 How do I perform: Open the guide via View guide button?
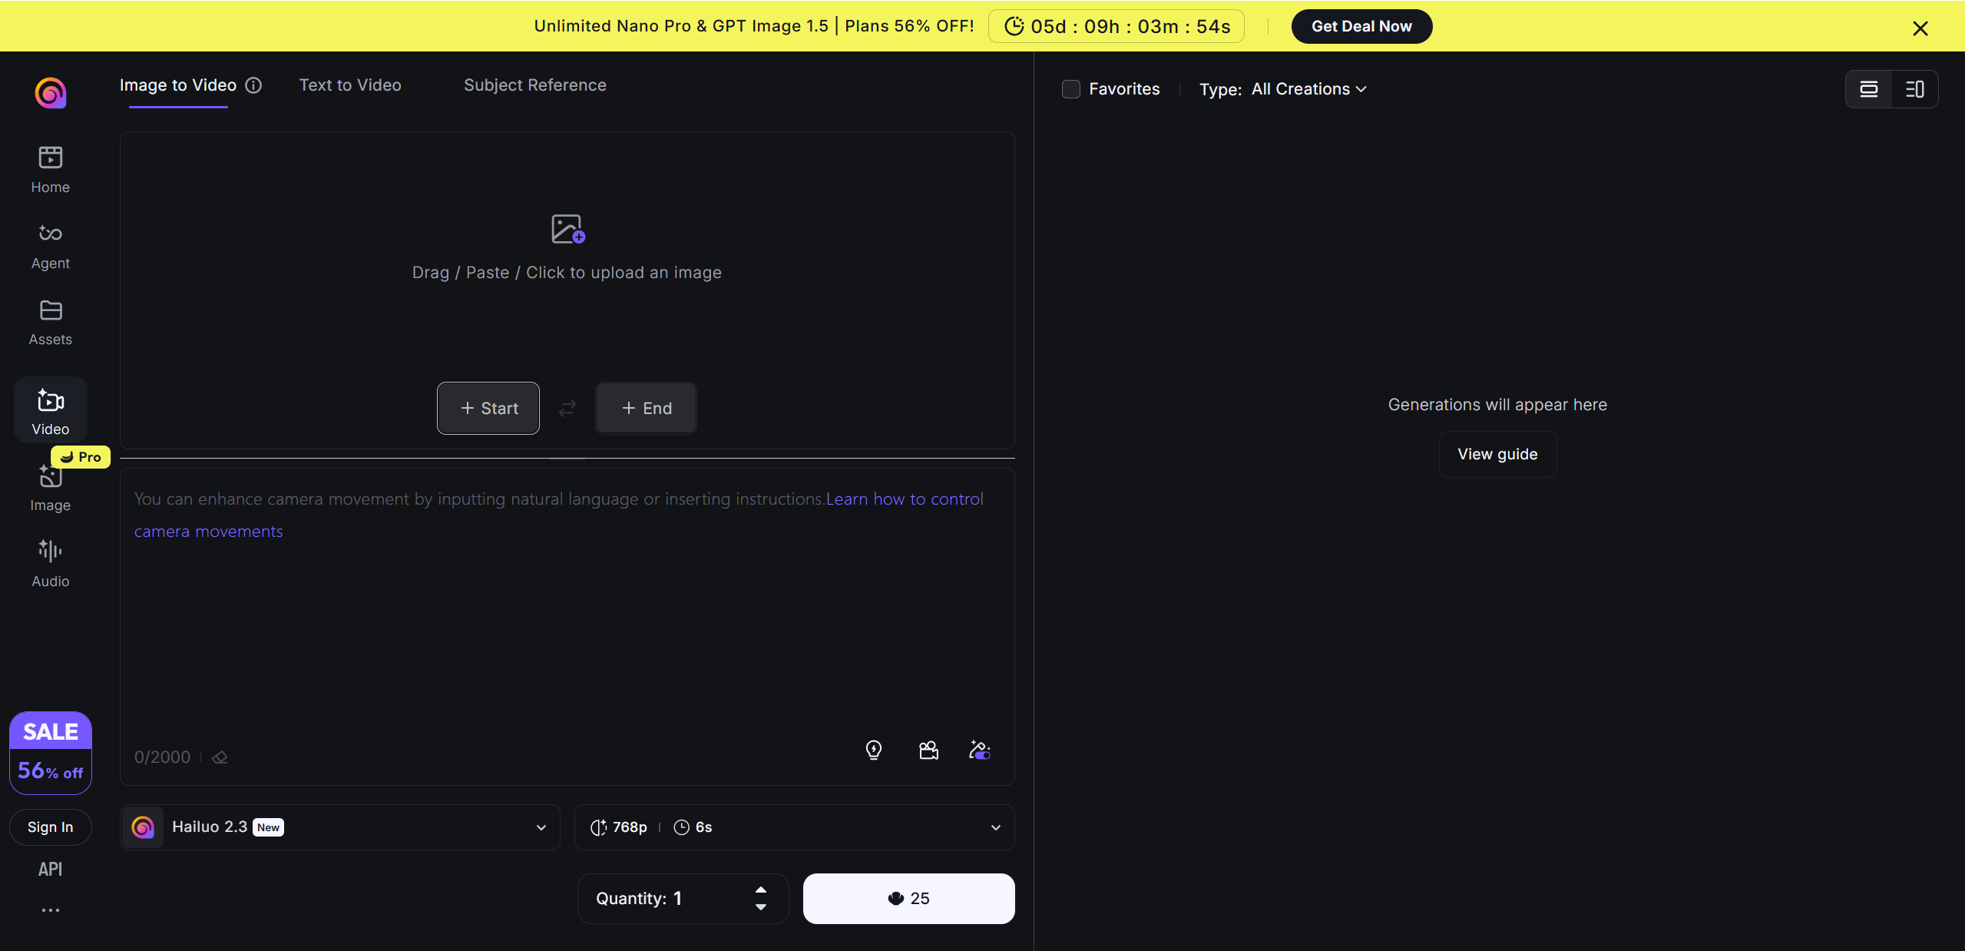coord(1497,453)
